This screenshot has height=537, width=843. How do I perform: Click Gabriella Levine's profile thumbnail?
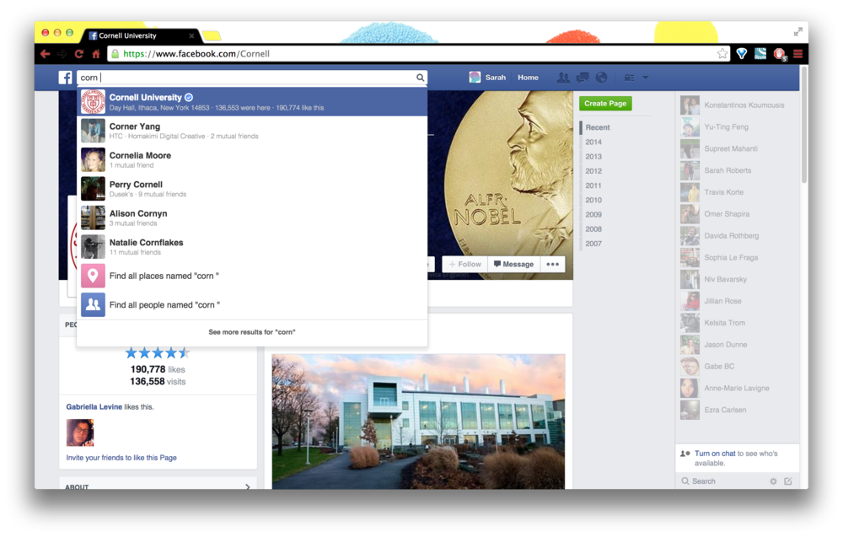point(80,432)
